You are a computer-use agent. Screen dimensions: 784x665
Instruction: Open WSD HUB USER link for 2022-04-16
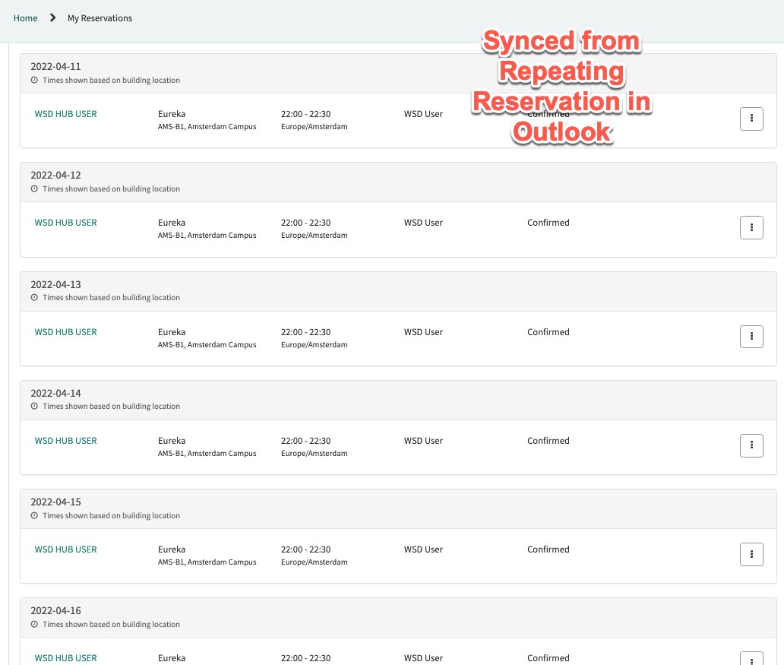pos(65,658)
